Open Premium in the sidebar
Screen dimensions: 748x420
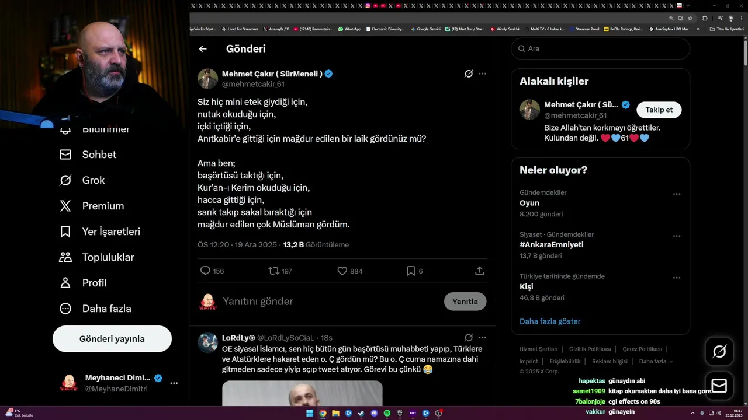coord(92,206)
